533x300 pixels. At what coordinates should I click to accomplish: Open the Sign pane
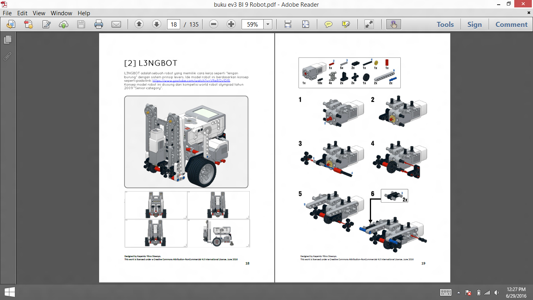(474, 24)
